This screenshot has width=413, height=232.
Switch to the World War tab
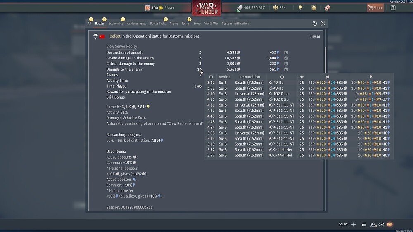pyautogui.click(x=211, y=24)
